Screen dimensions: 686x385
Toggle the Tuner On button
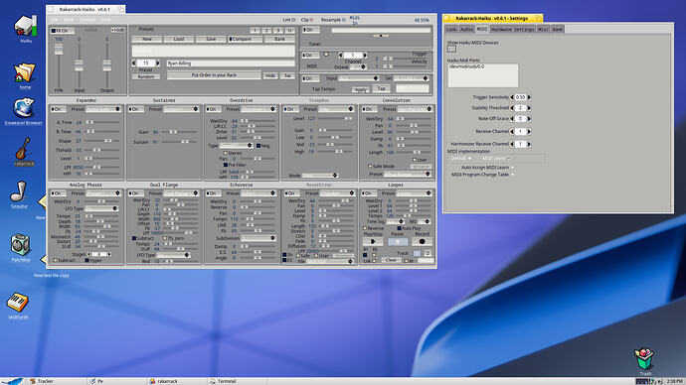point(311,30)
